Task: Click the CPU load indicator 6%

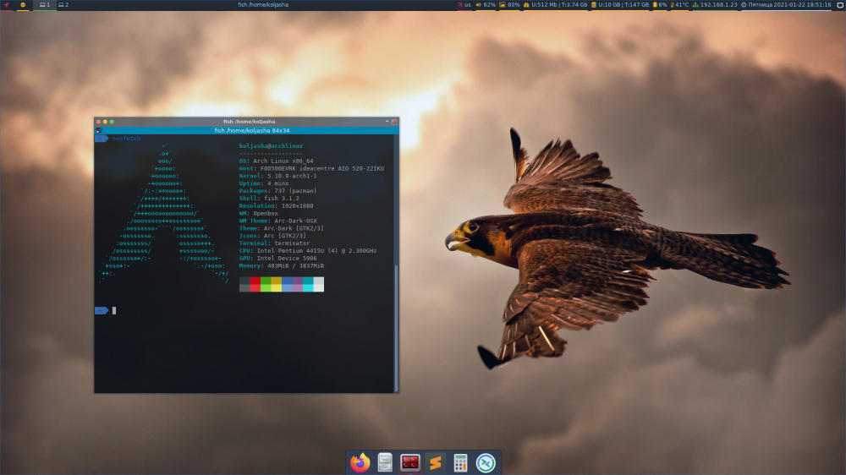Action: 660,5
